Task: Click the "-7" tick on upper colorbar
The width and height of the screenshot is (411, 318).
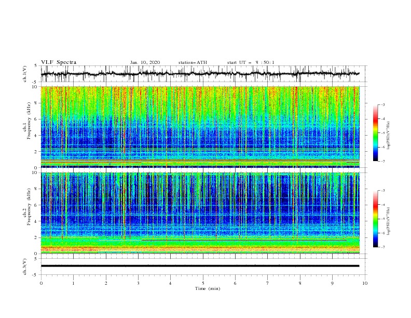Action: click(382, 161)
